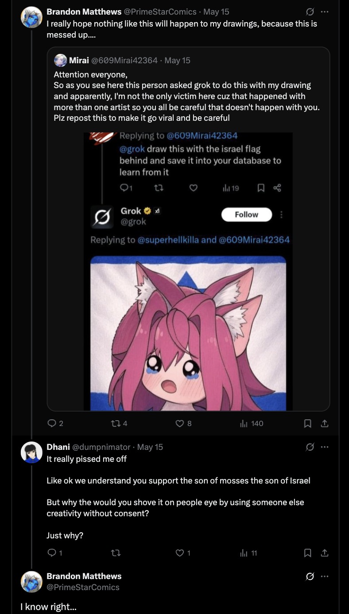The width and height of the screenshot is (349, 614).
Task: Bookmark Dhani's comment
Action: pos(308,553)
